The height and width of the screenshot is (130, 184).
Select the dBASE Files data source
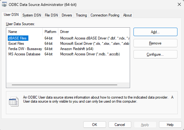[18, 38]
